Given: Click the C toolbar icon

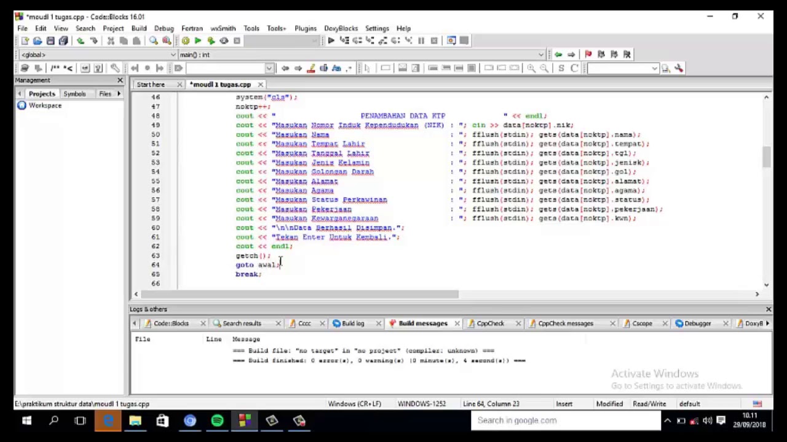Looking at the screenshot, I should pyautogui.click(x=574, y=68).
